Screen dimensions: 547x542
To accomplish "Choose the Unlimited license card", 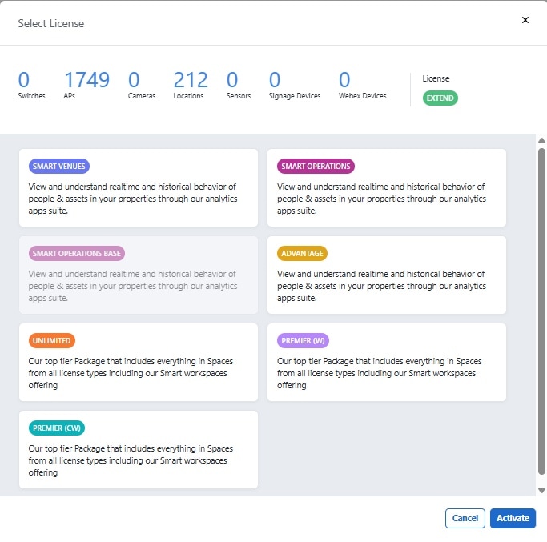I will [139, 362].
